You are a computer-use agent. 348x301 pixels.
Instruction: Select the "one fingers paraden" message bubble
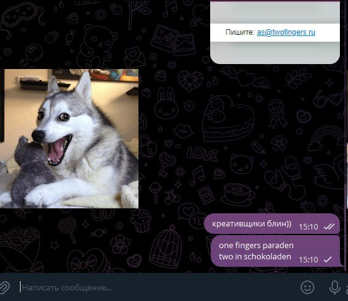coord(276,251)
